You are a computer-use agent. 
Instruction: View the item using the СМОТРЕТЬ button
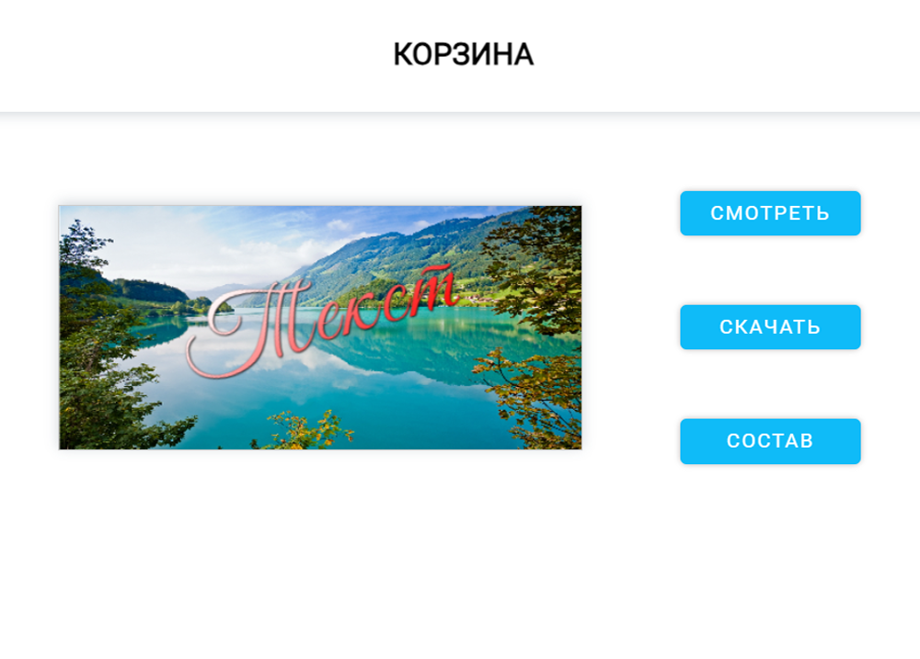tap(770, 213)
